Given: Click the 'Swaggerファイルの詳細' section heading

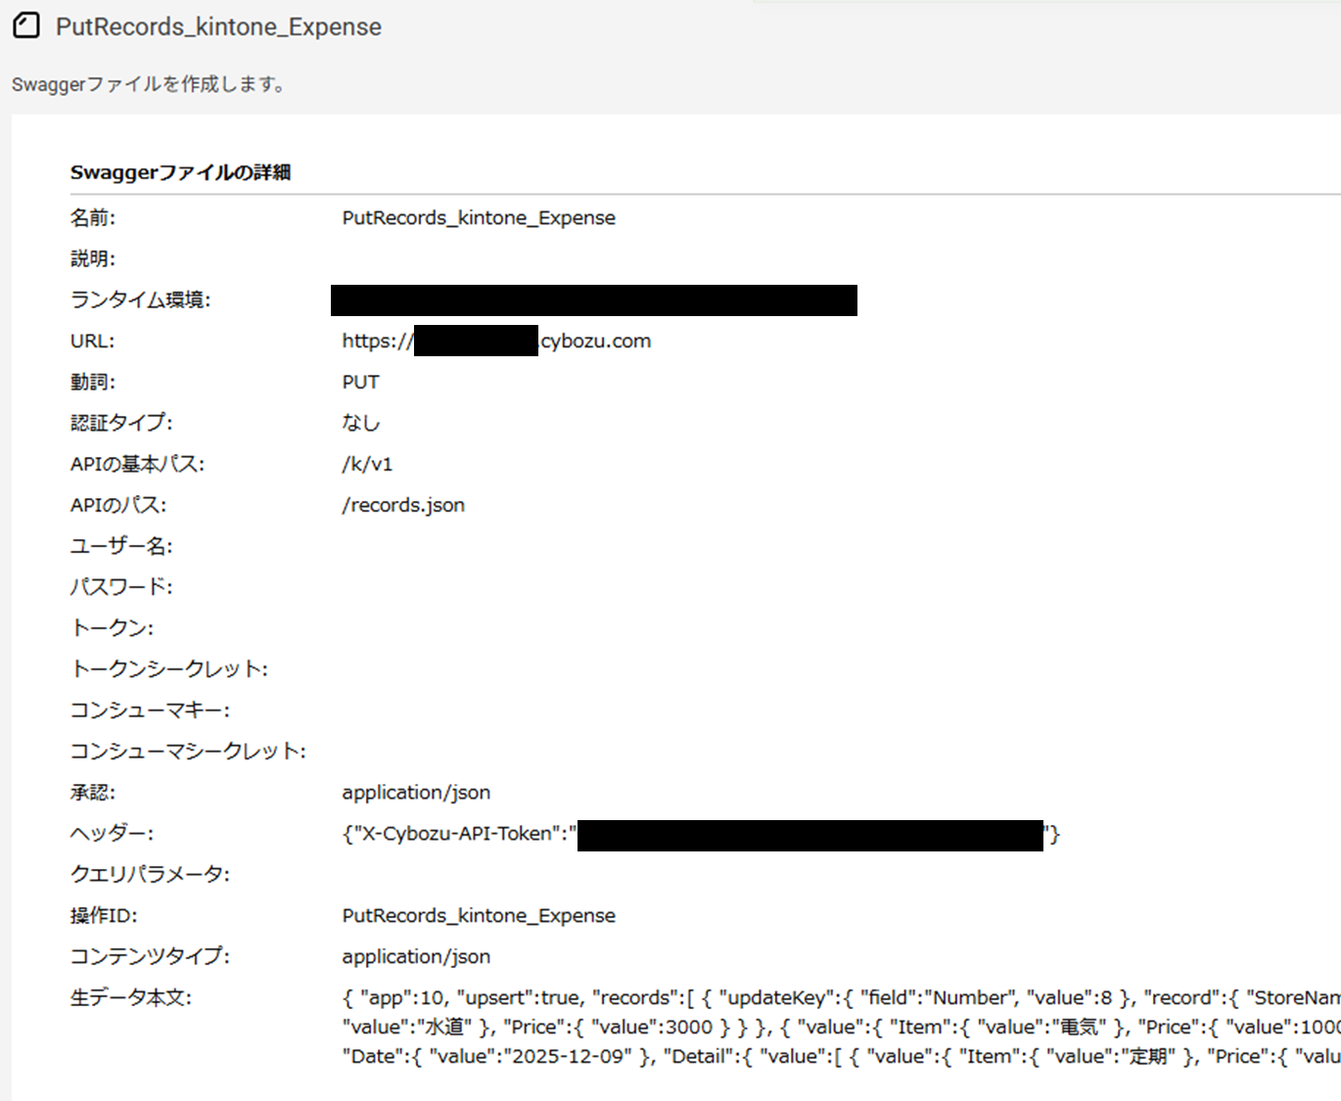Looking at the screenshot, I should click(181, 172).
